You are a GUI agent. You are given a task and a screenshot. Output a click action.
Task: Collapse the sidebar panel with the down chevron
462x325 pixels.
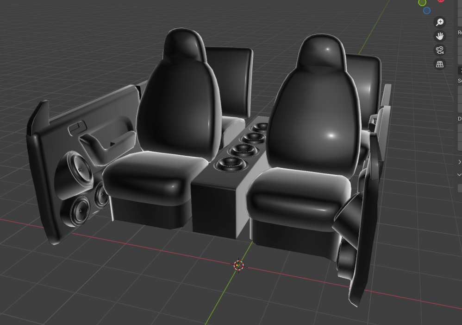click(459, 174)
